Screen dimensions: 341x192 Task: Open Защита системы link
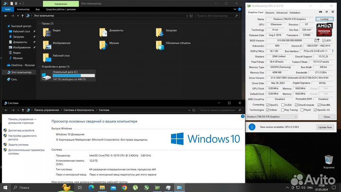pos(18,145)
